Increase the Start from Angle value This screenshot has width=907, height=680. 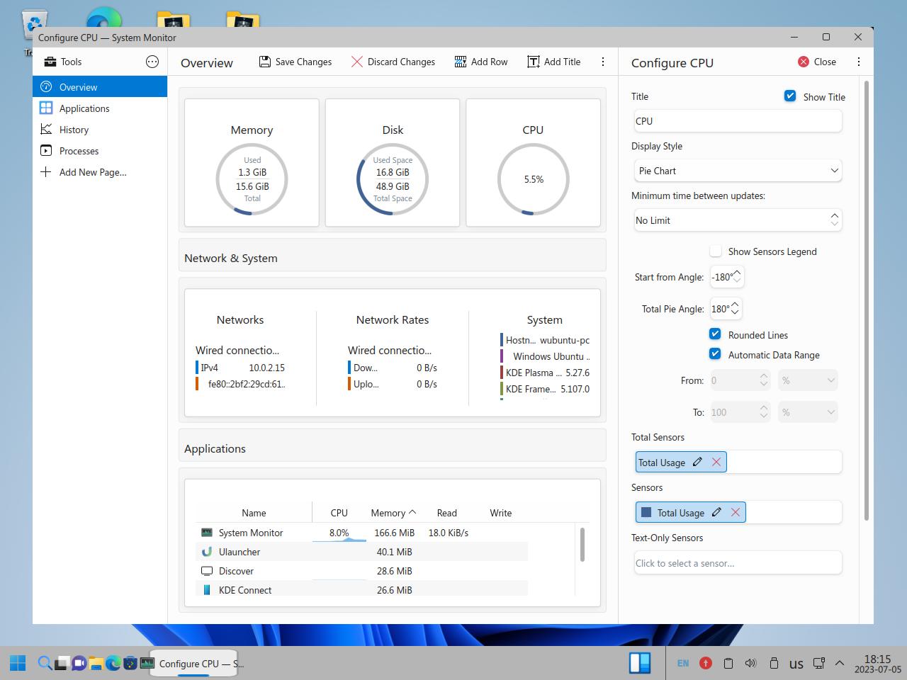[x=737, y=273]
